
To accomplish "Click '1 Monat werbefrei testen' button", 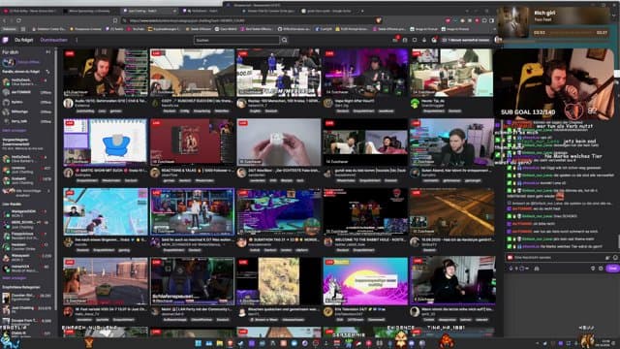I will click(466, 40).
